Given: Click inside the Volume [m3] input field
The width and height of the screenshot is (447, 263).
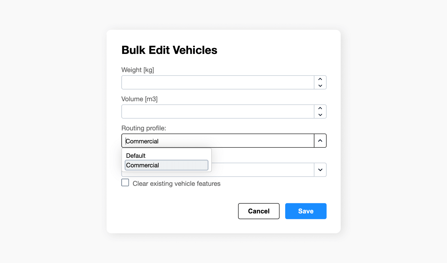Looking at the screenshot, I should tap(218, 111).
